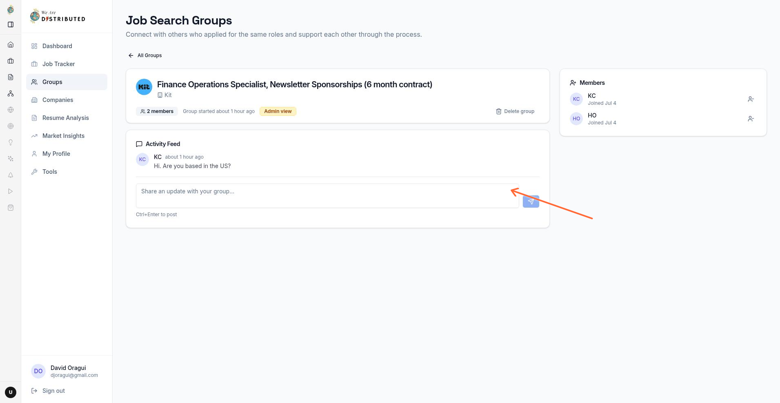Open My Profile in the sidebar

(x=67, y=154)
